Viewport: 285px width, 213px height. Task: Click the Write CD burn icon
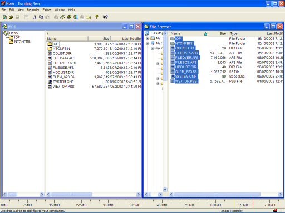(63, 17)
